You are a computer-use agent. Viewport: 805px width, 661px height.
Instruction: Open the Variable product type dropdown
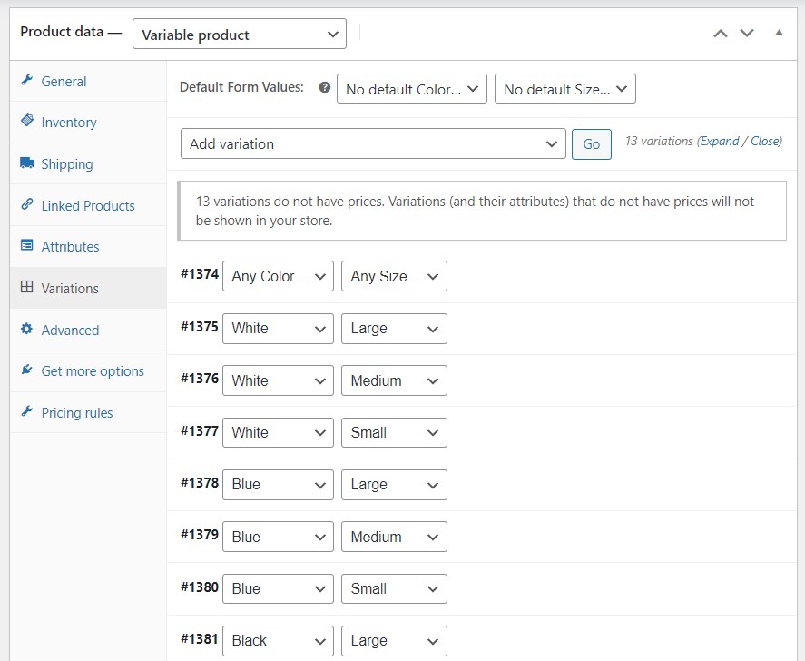click(240, 34)
